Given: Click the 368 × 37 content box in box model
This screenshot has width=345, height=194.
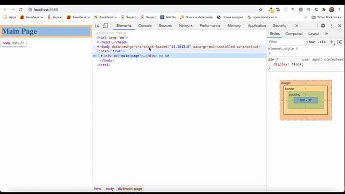Looking at the screenshot, I should tap(306, 100).
